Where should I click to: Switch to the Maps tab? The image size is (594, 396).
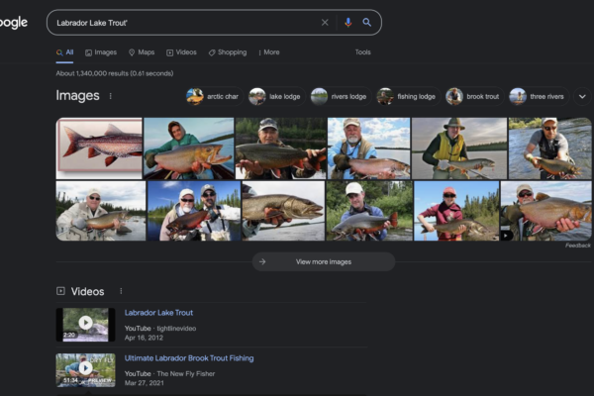click(x=142, y=52)
